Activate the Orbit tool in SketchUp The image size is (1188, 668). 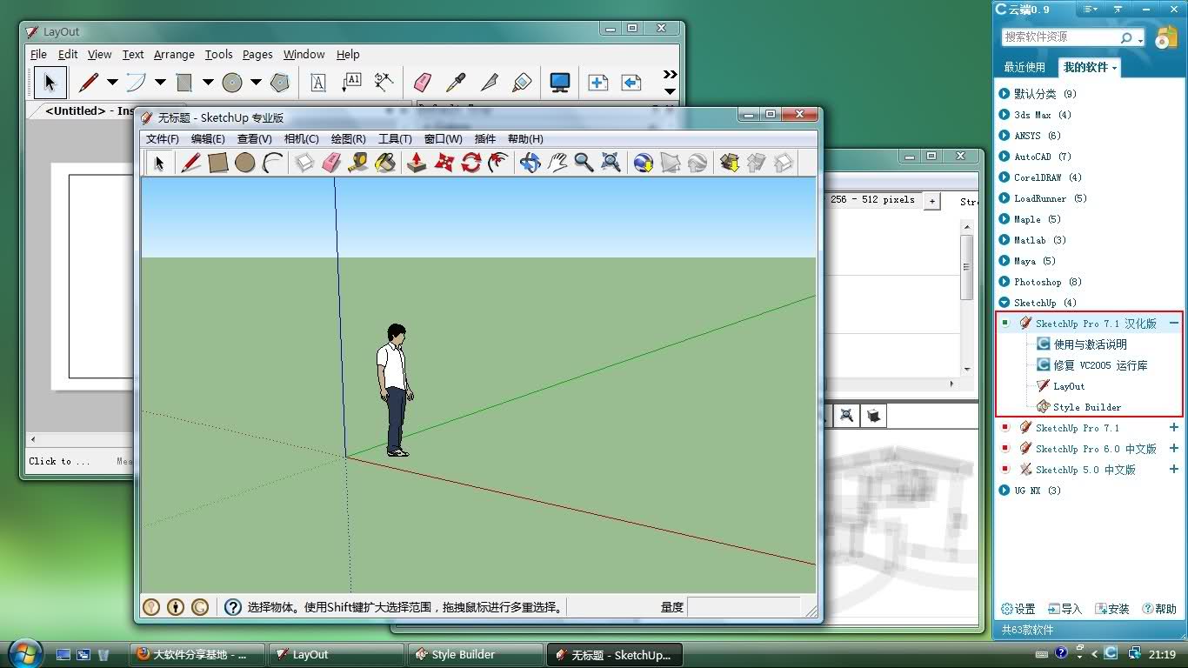(531, 163)
